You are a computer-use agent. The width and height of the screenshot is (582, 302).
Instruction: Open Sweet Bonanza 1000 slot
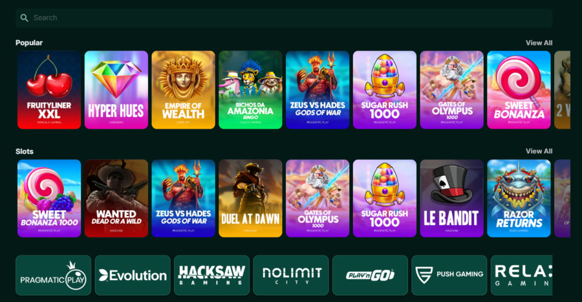(x=49, y=199)
